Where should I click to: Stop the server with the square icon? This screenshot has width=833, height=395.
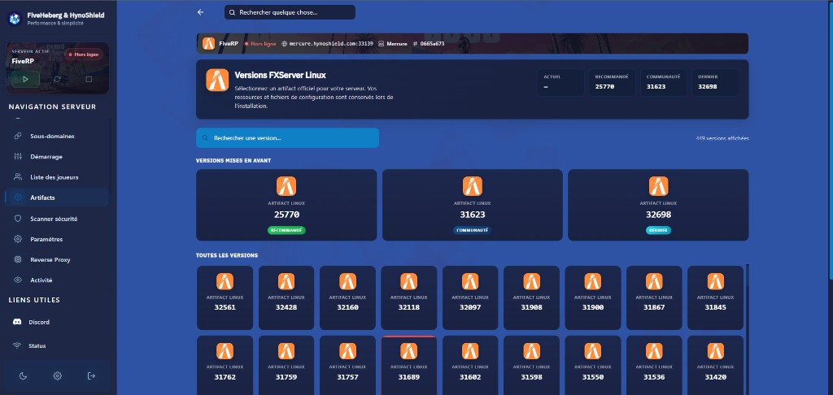[x=89, y=79]
